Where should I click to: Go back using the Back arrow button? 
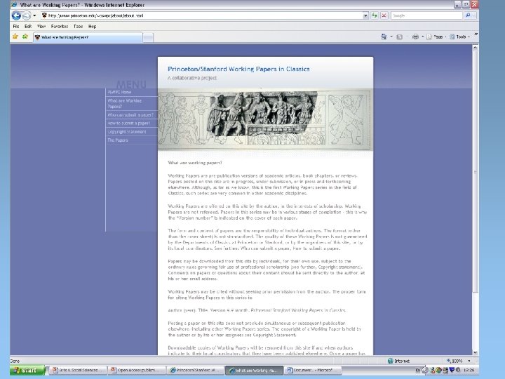(16, 15)
